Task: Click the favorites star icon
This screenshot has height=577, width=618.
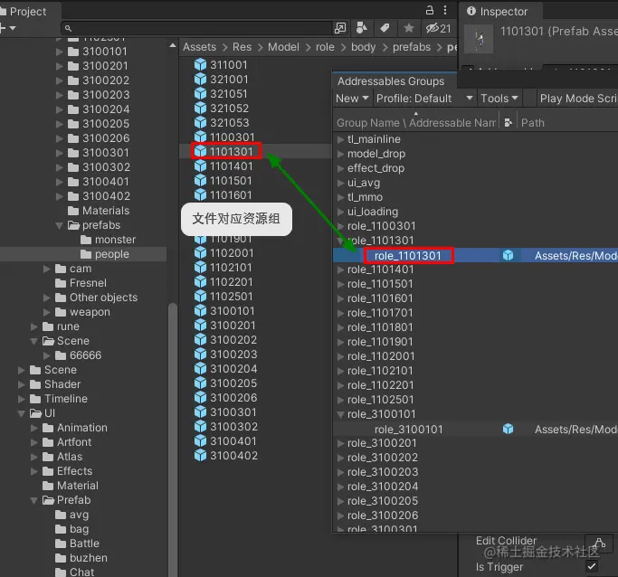Action: [409, 28]
